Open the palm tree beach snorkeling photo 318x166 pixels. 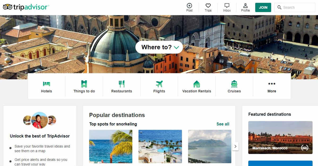tap(111, 146)
